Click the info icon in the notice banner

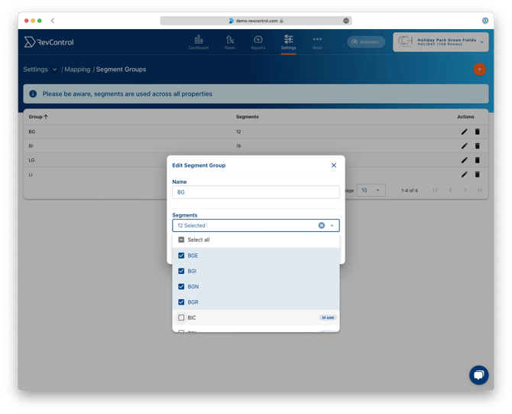point(33,94)
